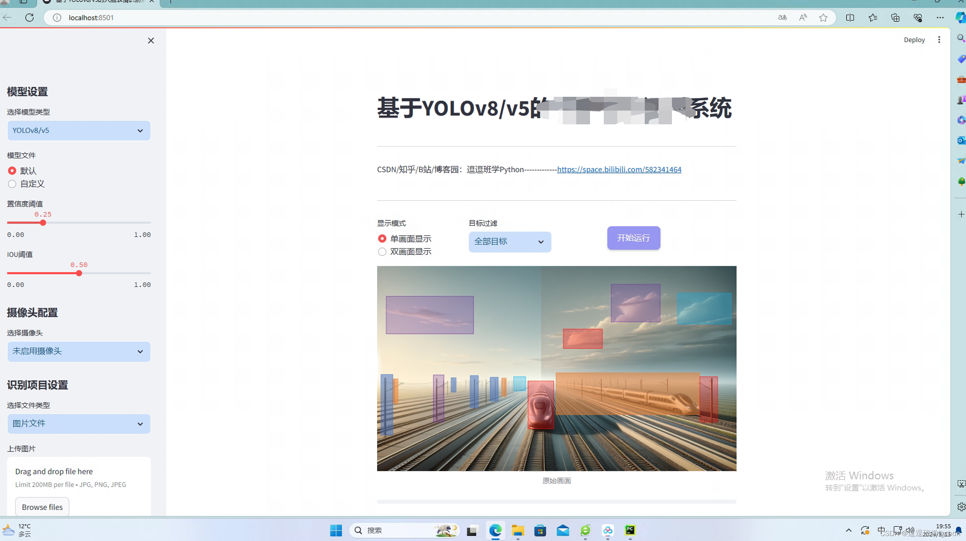
Task: Click the 开始运行 button
Action: 633,238
